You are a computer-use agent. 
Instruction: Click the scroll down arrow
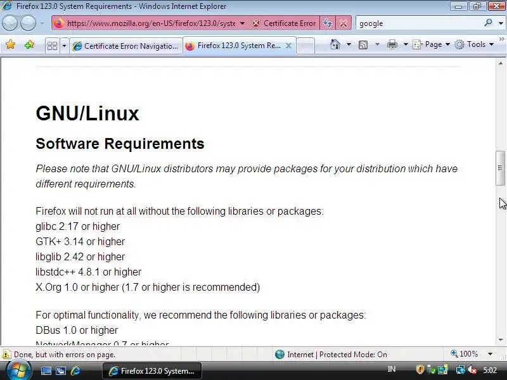pos(501,340)
